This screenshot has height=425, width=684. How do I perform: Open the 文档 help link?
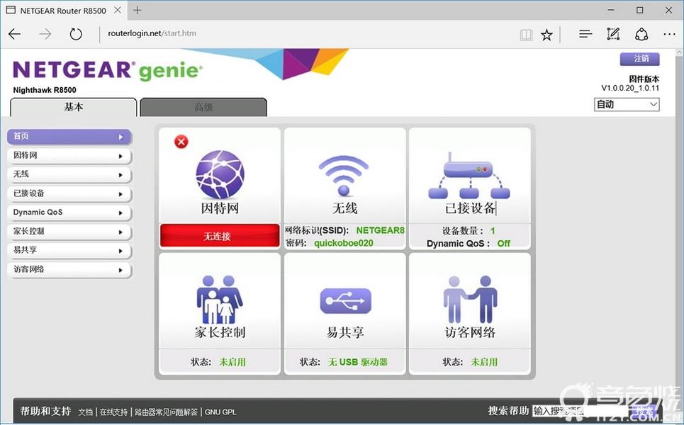(86, 412)
